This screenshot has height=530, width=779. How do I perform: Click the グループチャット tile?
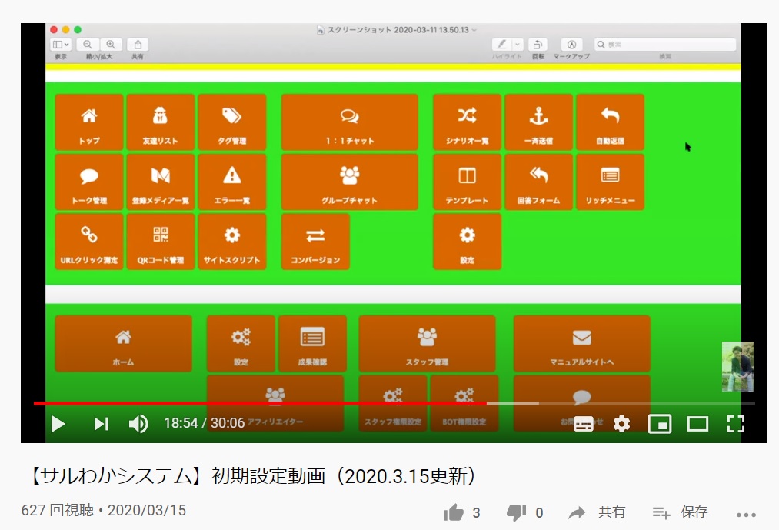(350, 182)
